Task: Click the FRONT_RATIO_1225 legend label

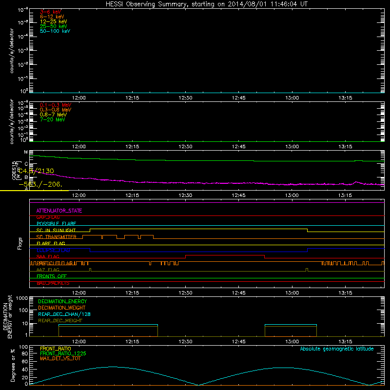Action: [x=63, y=353]
